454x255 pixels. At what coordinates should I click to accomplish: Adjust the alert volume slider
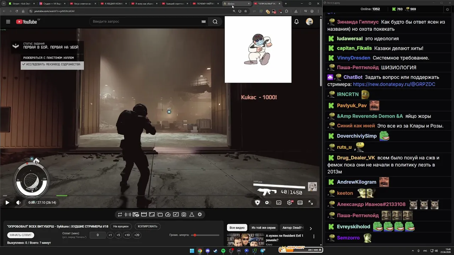[x=205, y=235]
